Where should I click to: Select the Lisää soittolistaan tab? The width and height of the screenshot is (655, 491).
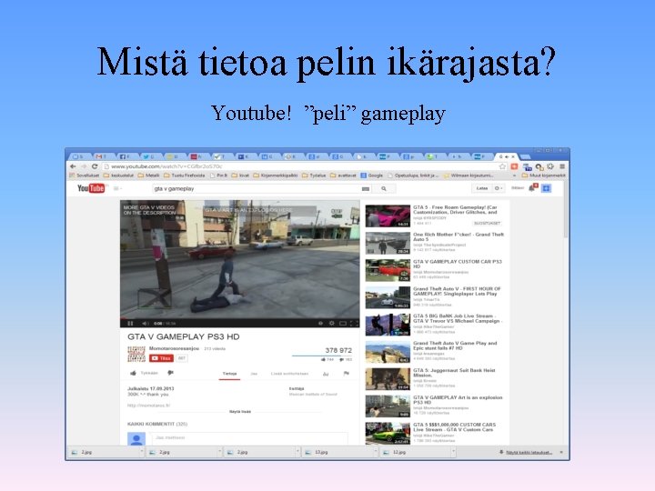click(289, 374)
